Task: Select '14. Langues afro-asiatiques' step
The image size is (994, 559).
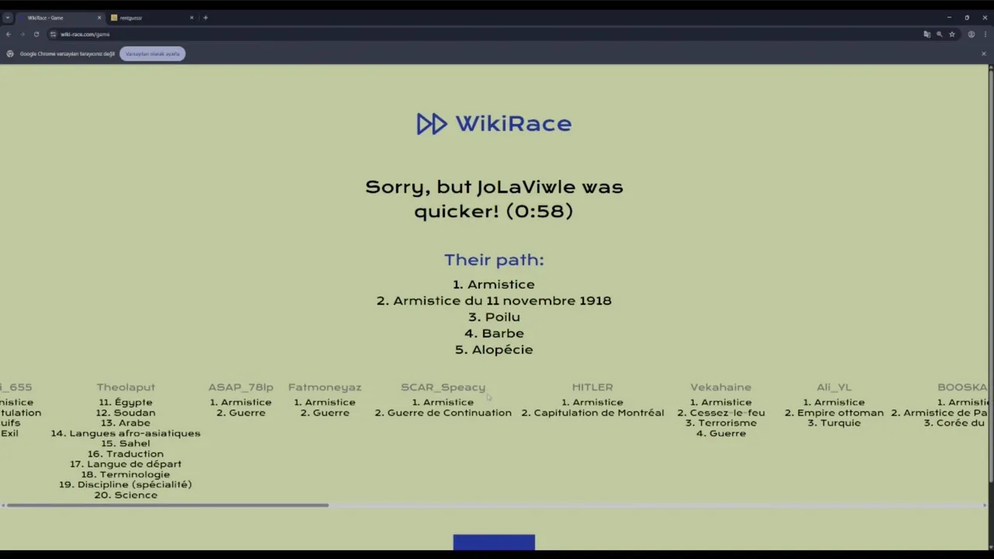Action: click(126, 433)
